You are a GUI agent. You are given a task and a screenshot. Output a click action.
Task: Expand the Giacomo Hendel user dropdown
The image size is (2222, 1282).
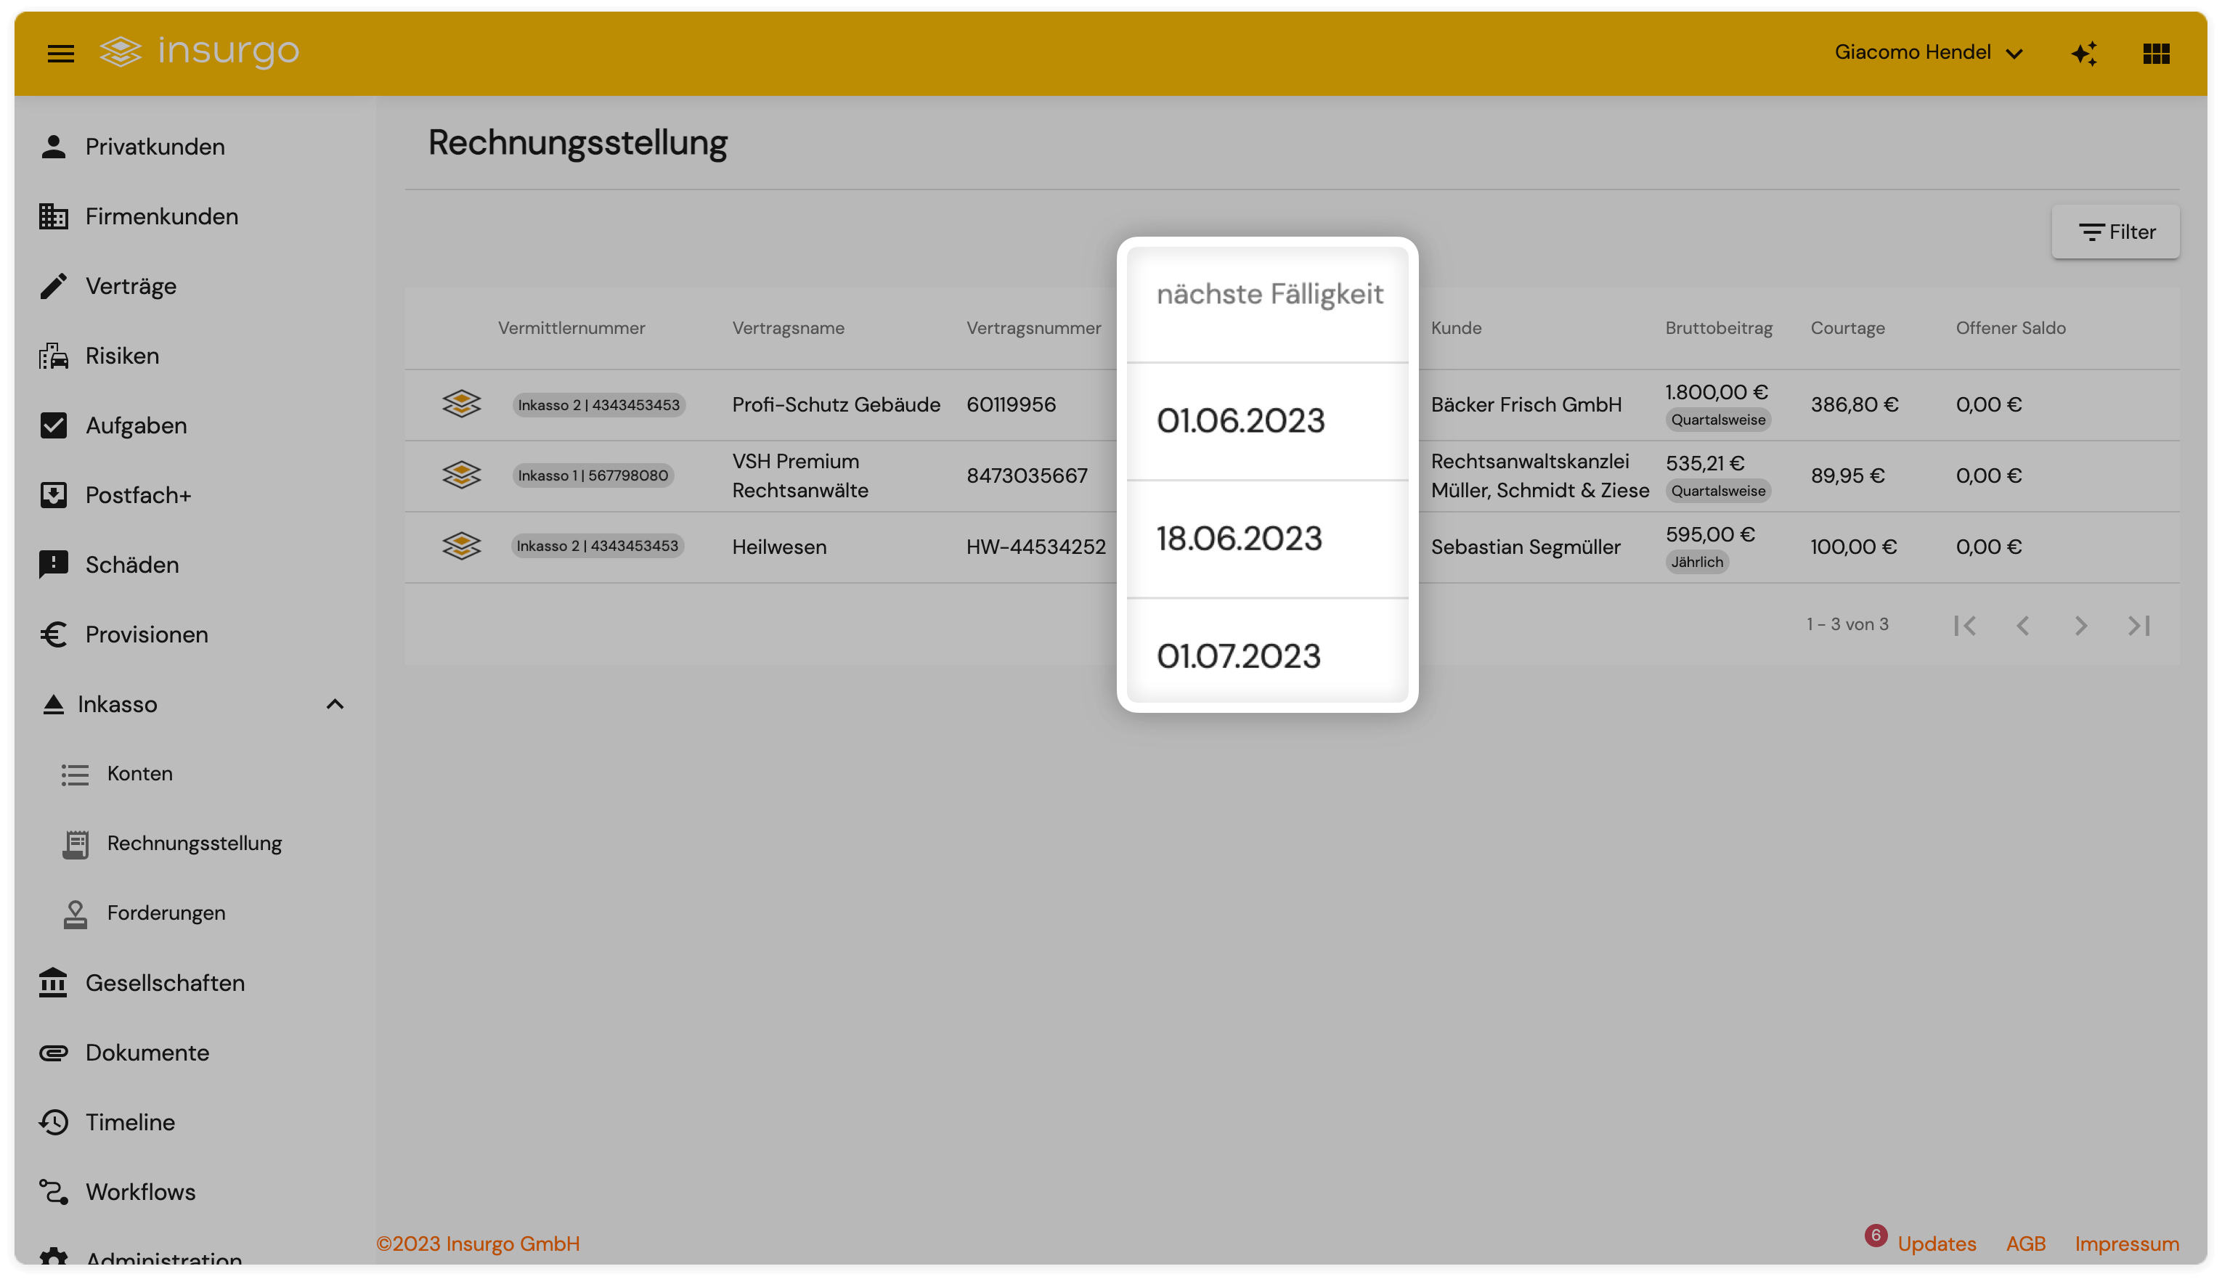coord(1929,52)
